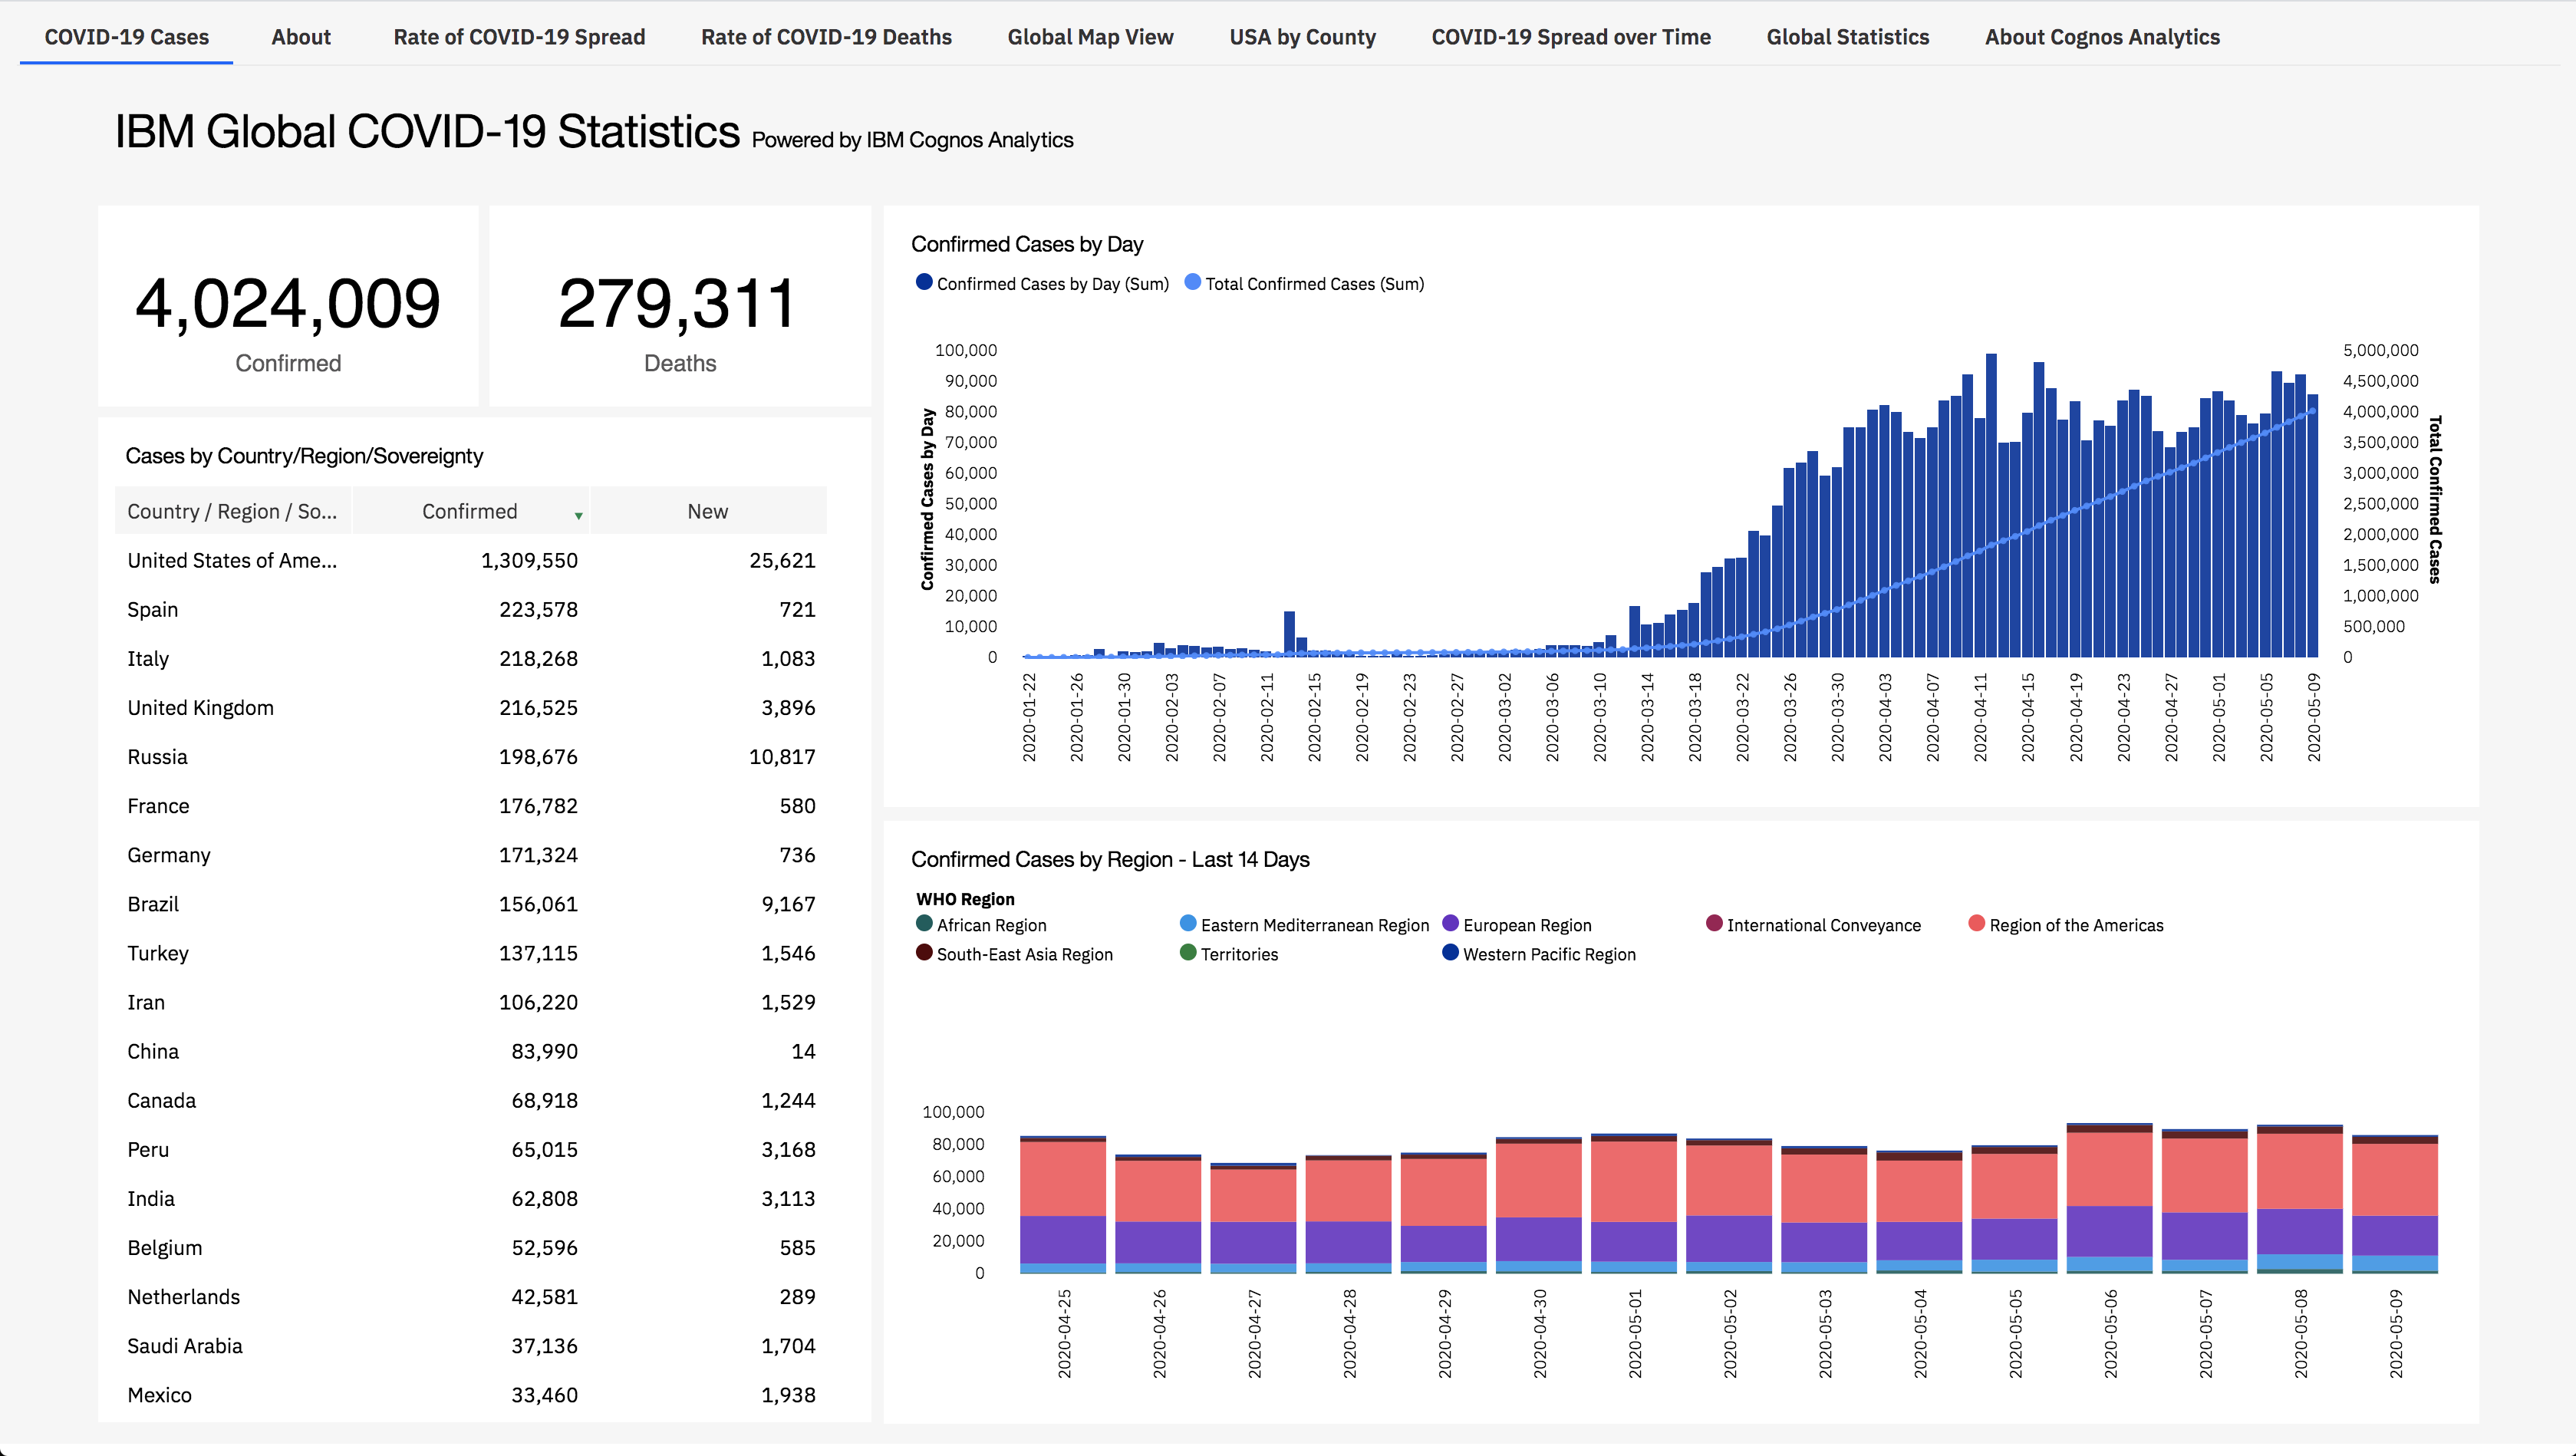Viewport: 2576px width, 1456px height.
Task: Click Total Confirmed Cases legend dot
Action: tap(1192, 282)
